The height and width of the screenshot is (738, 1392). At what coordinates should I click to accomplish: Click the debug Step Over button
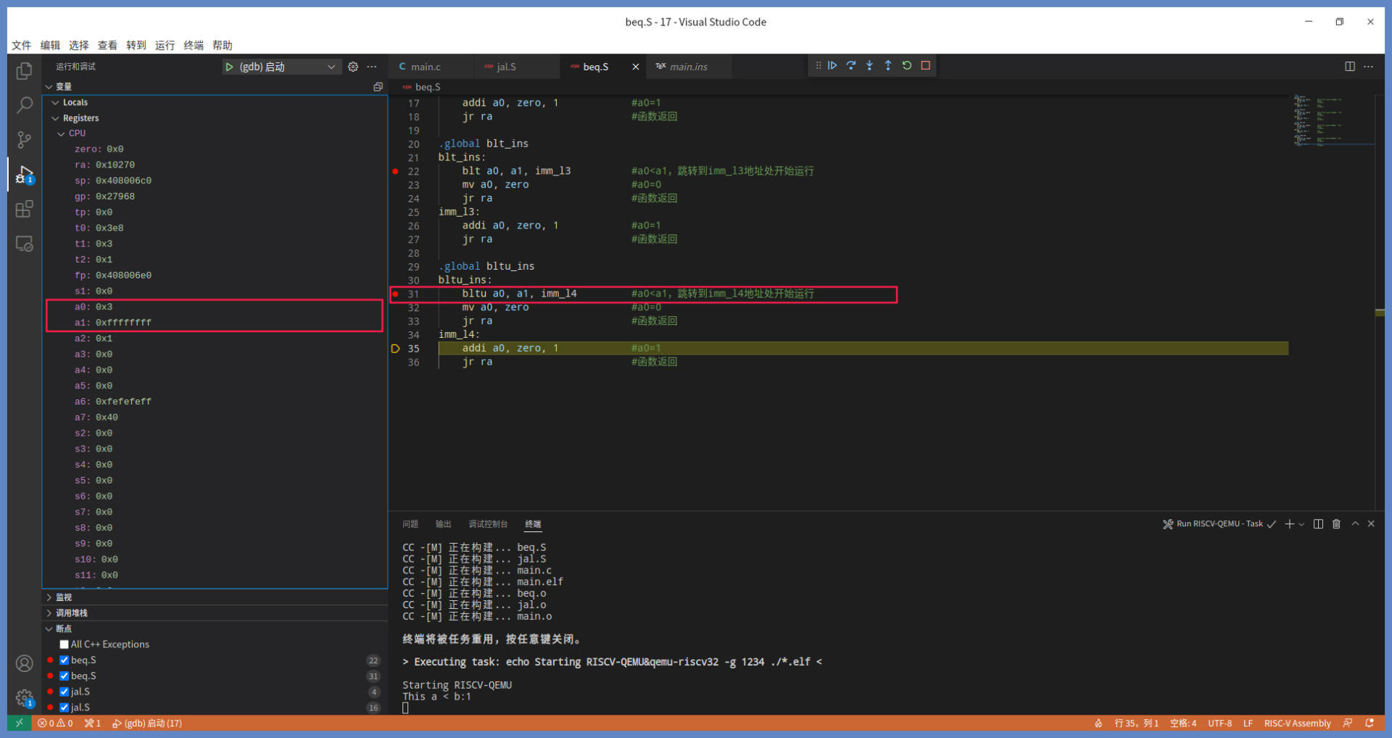851,66
